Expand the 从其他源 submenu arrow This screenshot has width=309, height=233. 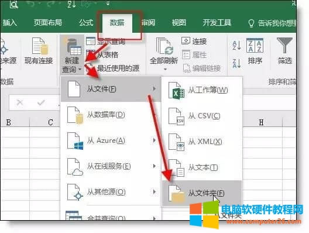[154, 192]
